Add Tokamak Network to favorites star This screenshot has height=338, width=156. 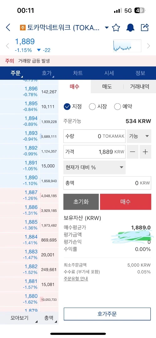point(116,28)
